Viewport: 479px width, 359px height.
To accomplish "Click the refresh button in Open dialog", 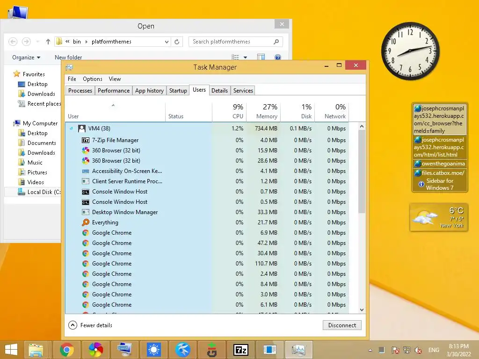I will coord(177,42).
